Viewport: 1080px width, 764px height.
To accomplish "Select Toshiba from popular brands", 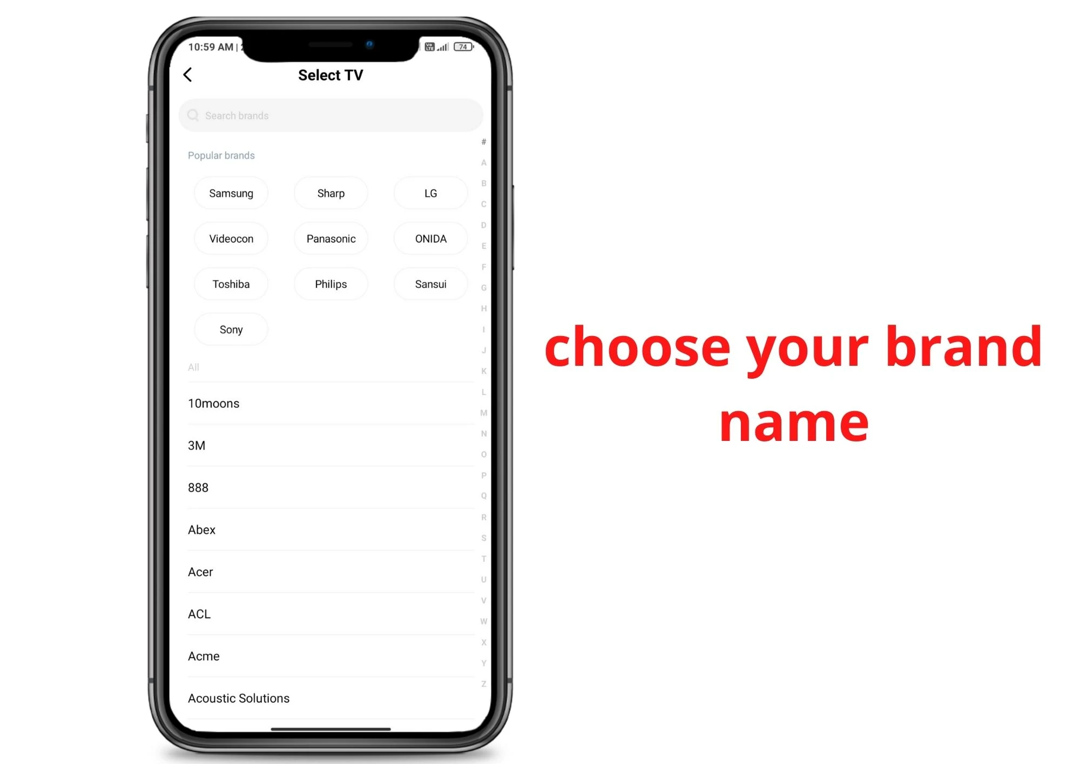I will (232, 284).
